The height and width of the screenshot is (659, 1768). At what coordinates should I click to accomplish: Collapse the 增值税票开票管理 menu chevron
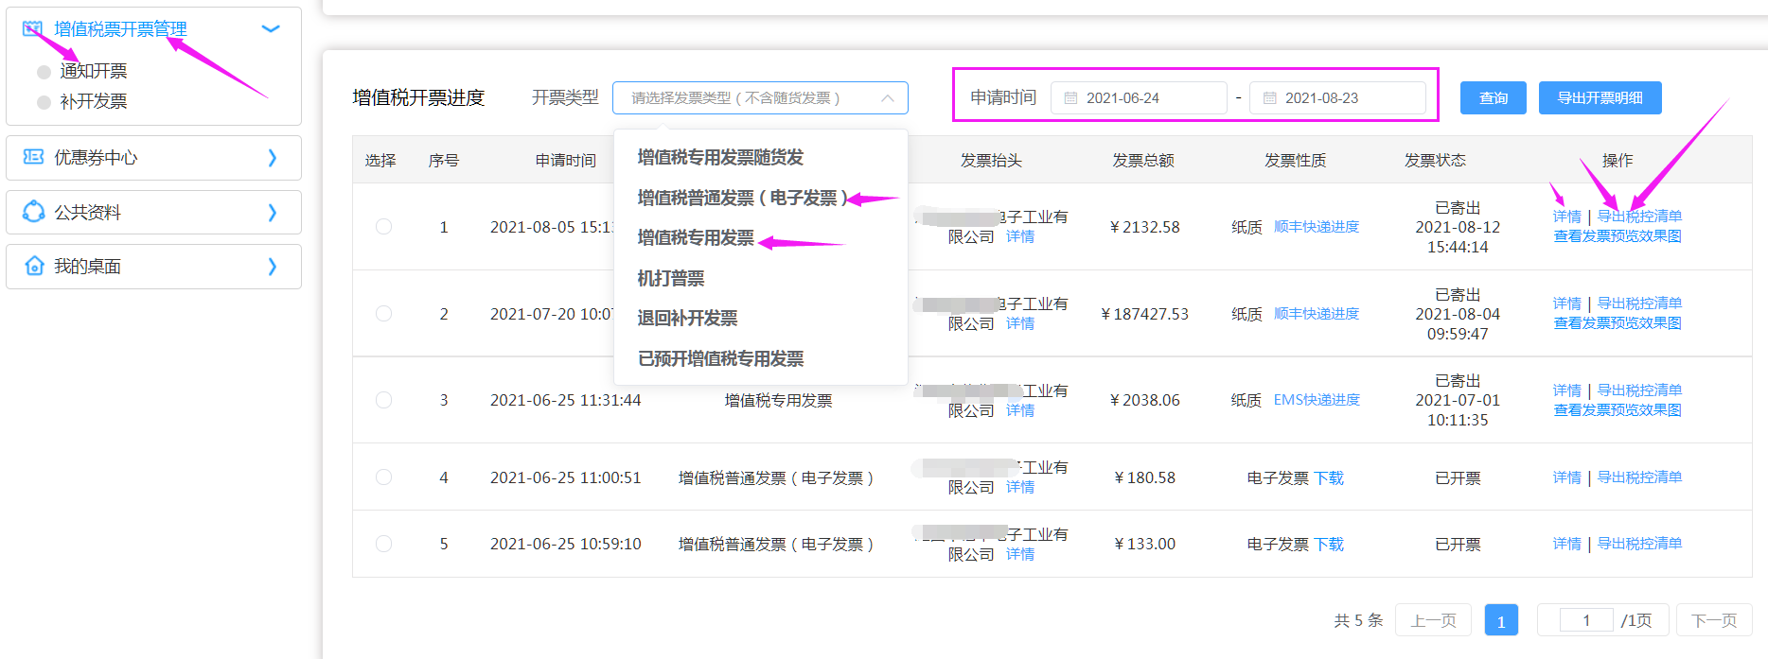click(271, 29)
